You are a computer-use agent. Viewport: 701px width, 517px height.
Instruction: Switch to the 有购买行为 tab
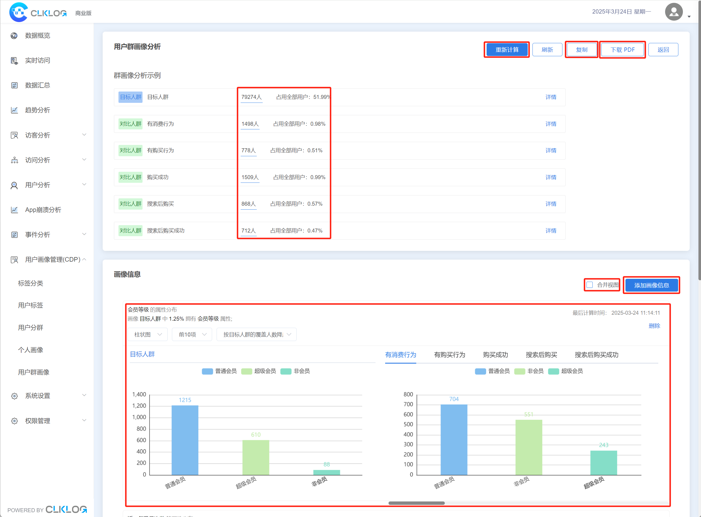click(449, 355)
